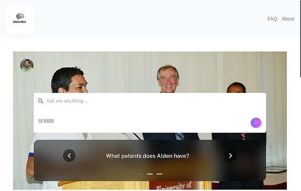Image resolution: width=301 pixels, height=191 pixels.
Task: Click the framed plaque at photo's right edge
Action: (x=276, y=169)
